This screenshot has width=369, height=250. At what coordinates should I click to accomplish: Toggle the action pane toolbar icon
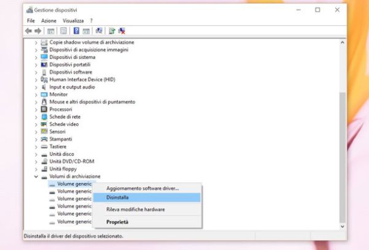coord(86,31)
